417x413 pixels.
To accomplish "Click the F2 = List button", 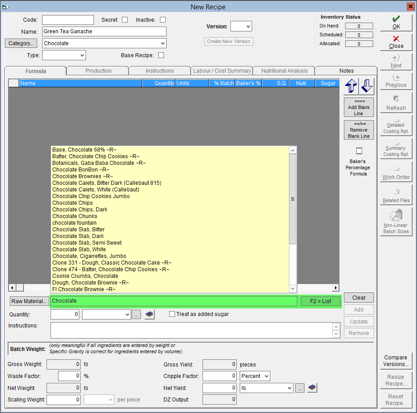I will point(320,301).
